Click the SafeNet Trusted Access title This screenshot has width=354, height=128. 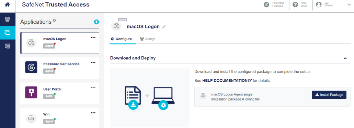[56, 4]
